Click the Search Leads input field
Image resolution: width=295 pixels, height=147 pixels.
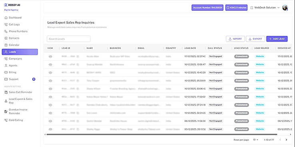coord(68,39)
